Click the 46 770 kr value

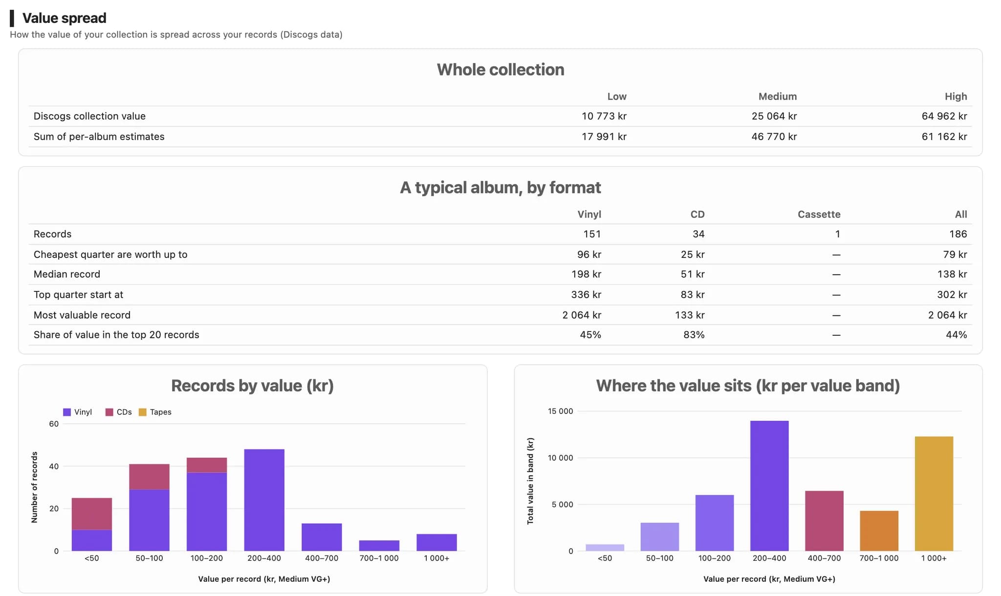tap(774, 137)
